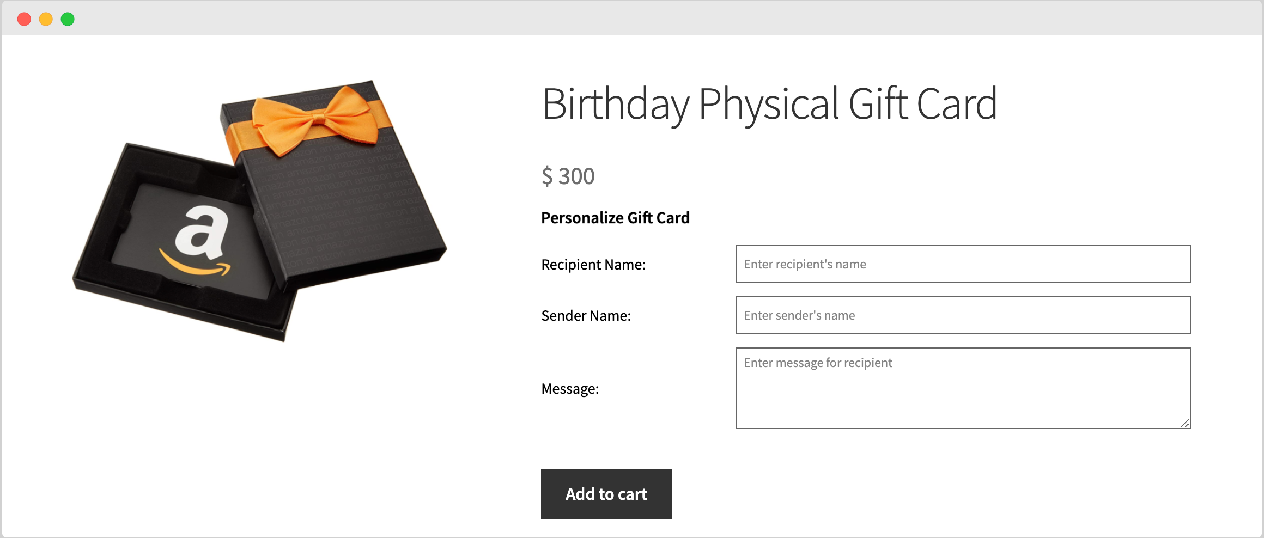Click the message for recipient textarea
Viewport: 1264px width, 538px height.
[x=963, y=388]
